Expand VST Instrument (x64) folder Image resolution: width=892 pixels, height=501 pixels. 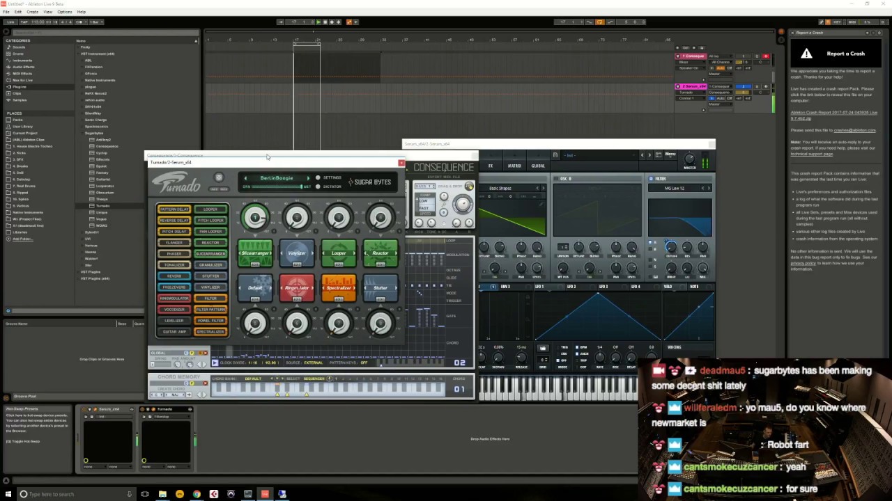pos(78,54)
